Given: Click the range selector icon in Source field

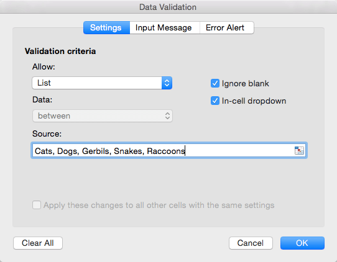Looking at the screenshot, I should coord(299,150).
